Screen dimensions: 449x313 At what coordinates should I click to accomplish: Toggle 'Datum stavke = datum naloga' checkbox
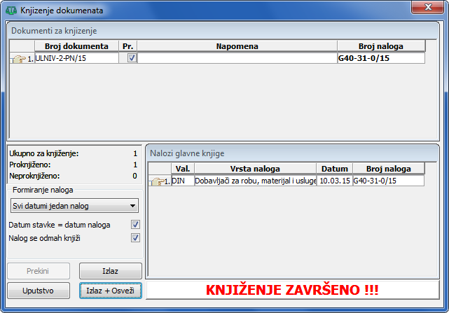136,225
